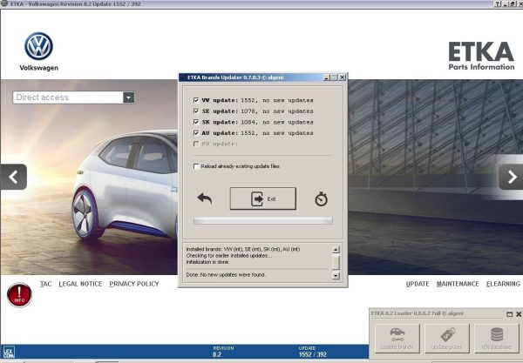Click 'Checking for earlier installed updates' log line
The image size is (523, 363).
(228, 255)
